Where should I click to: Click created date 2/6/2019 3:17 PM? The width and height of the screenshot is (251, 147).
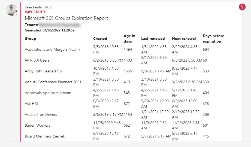pos(108,114)
